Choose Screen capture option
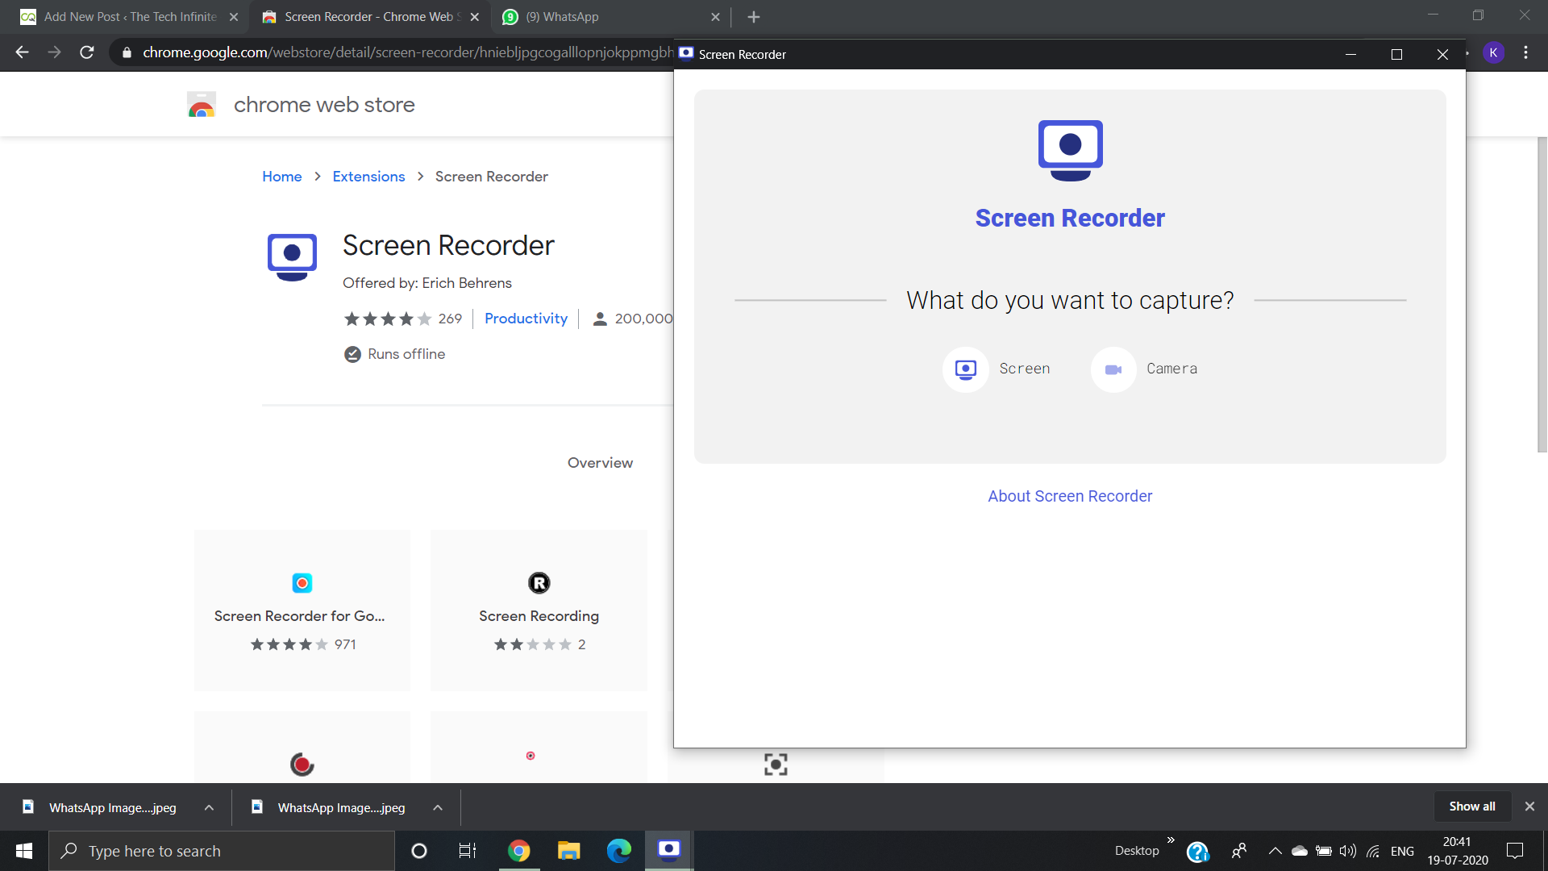 [997, 369]
